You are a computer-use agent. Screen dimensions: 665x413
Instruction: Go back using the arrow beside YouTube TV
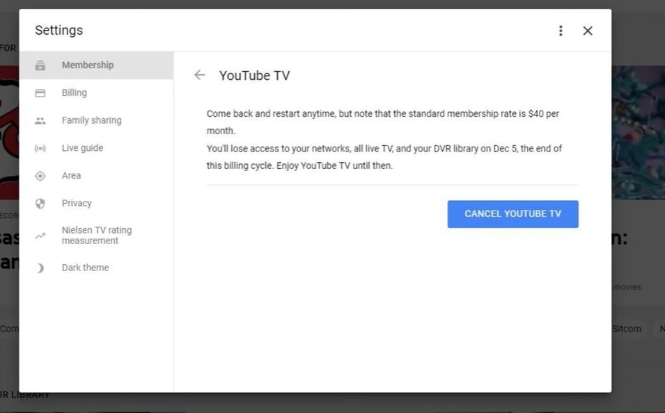pyautogui.click(x=199, y=75)
